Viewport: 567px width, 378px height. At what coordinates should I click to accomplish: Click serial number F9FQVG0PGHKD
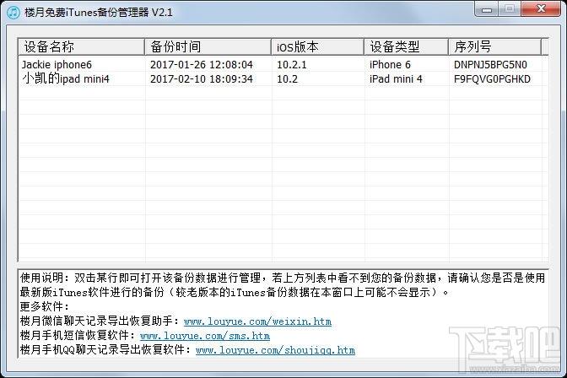492,78
